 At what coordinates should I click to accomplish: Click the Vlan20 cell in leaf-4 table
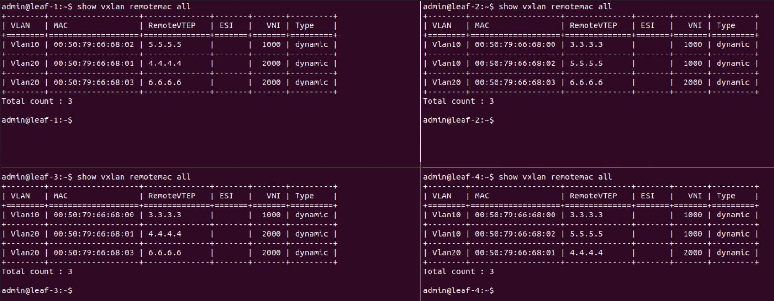(x=447, y=253)
